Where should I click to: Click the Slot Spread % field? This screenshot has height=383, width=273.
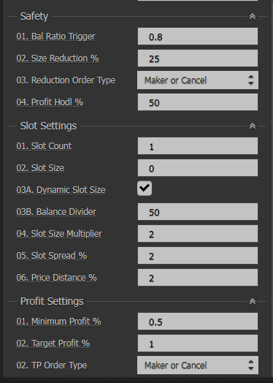(x=198, y=256)
